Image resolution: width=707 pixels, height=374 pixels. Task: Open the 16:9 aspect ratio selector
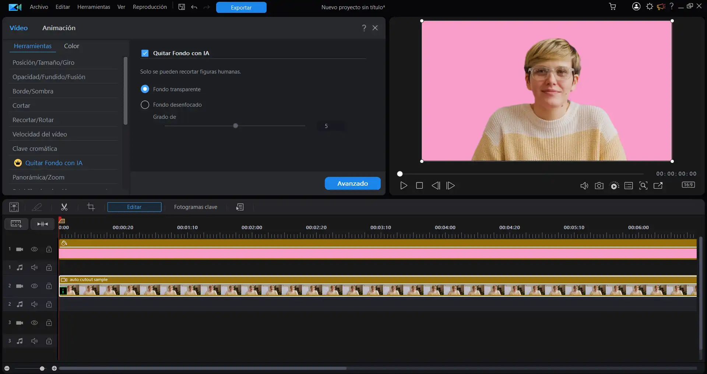pos(688,185)
